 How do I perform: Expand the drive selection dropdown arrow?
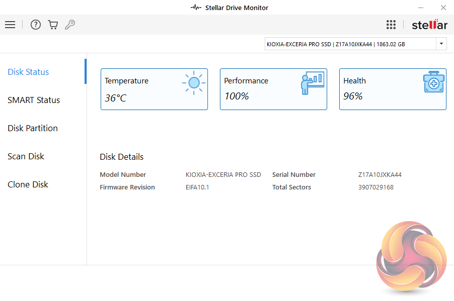tap(441, 44)
